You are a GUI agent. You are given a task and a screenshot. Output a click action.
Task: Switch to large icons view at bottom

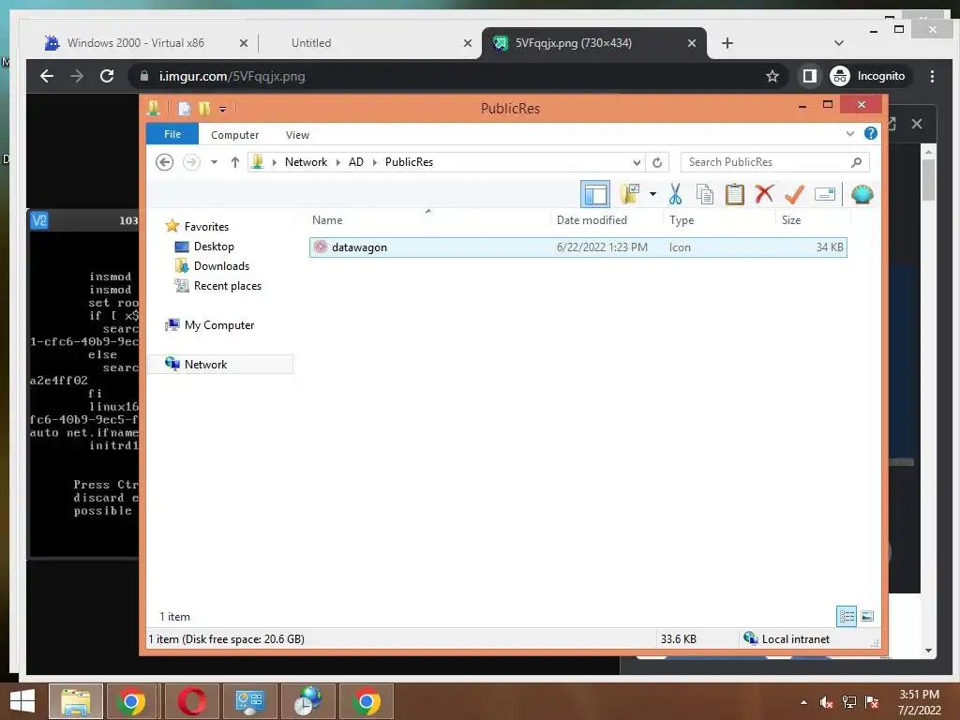point(867,616)
